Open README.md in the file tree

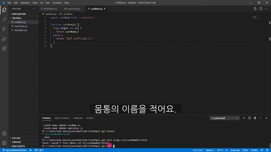click(21, 30)
